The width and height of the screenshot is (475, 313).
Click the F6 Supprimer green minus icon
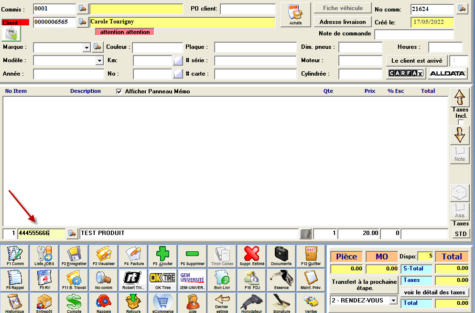tap(192, 256)
